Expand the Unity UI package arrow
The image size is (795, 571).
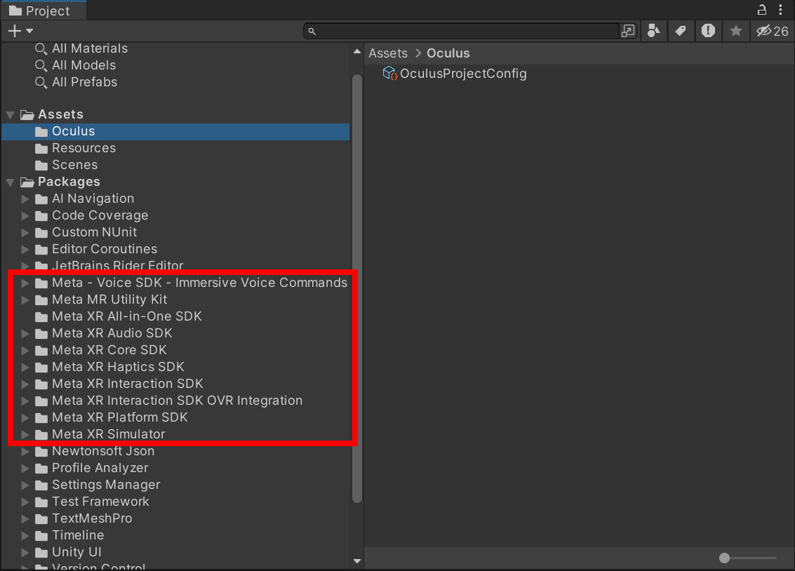pyautogui.click(x=25, y=552)
